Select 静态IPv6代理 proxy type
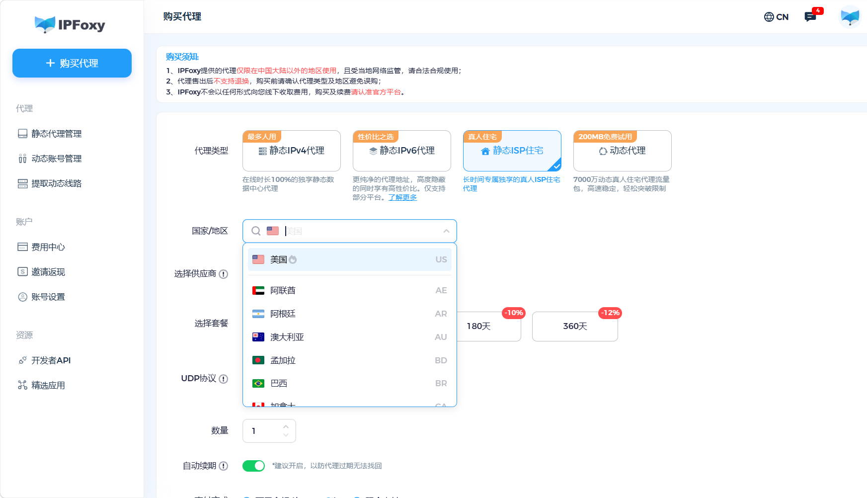867x498 pixels. (402, 151)
